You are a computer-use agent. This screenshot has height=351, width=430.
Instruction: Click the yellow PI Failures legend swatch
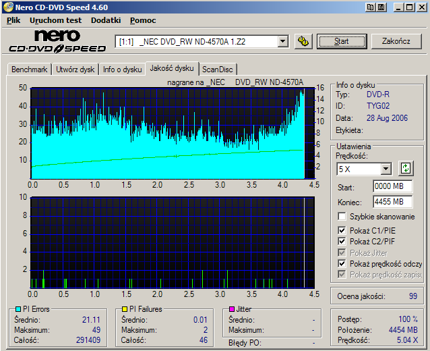click(x=125, y=309)
